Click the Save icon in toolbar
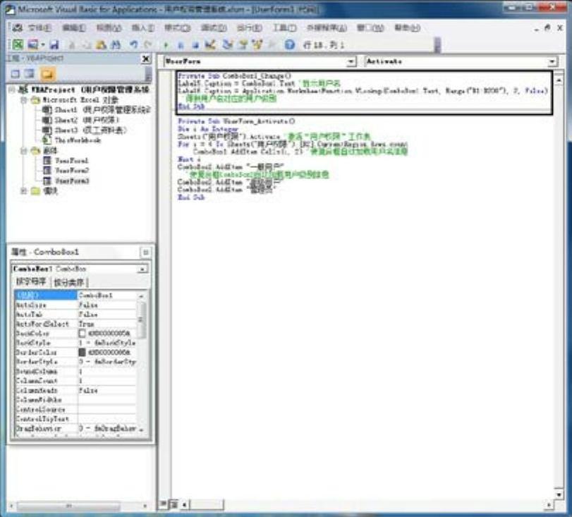 54,45
